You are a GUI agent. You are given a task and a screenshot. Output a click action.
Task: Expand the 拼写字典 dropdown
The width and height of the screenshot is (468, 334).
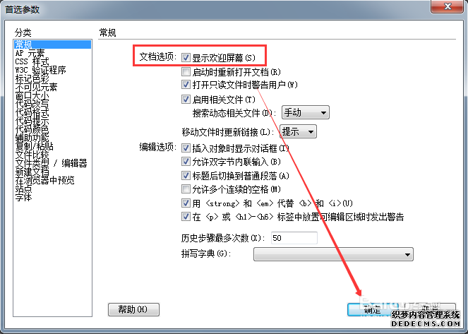point(333,254)
